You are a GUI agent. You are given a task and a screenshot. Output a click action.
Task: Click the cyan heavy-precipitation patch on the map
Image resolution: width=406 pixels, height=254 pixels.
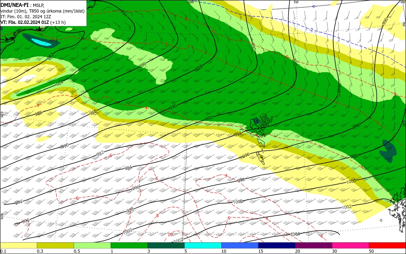(41, 42)
